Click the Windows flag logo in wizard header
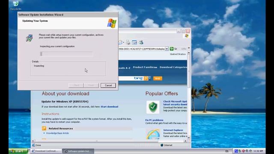Screen dimensions: 274x154 click(x=112, y=23)
